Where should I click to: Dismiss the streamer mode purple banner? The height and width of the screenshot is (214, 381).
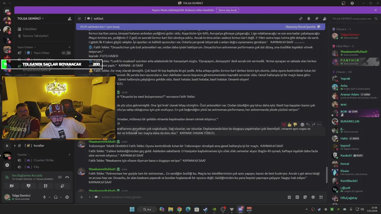click(x=376, y=10)
